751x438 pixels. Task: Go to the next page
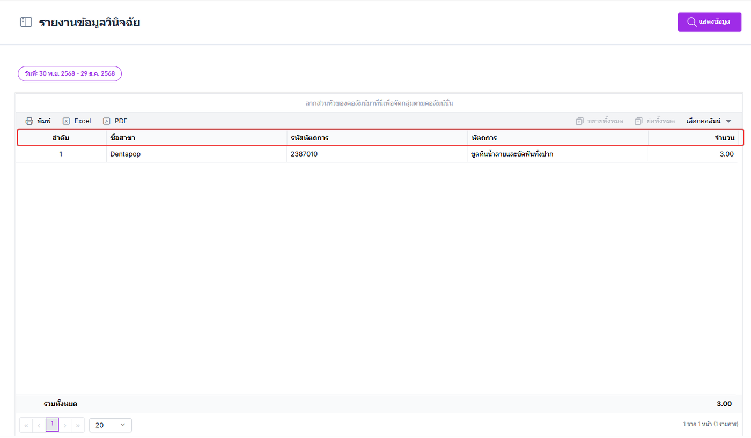pyautogui.click(x=65, y=425)
